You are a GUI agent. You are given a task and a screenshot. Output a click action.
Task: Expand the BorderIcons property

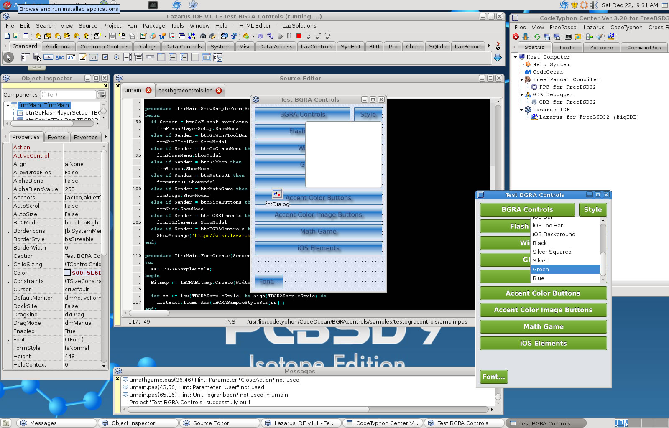[x=8, y=232]
